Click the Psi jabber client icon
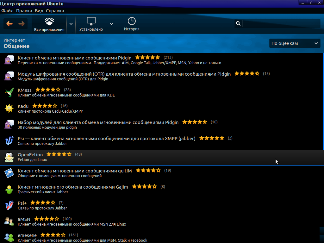 [x=9, y=141]
